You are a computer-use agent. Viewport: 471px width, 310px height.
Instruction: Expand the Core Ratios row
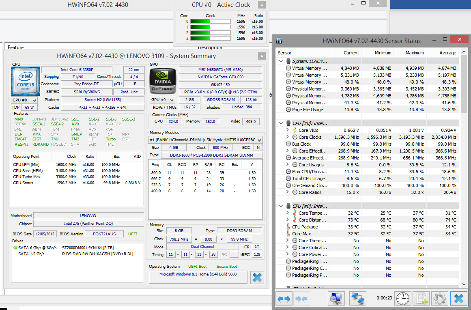(x=288, y=192)
